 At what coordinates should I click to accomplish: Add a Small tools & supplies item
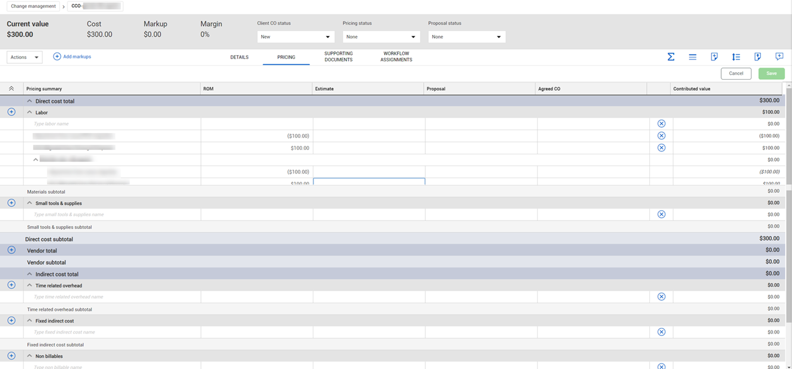pos(12,203)
